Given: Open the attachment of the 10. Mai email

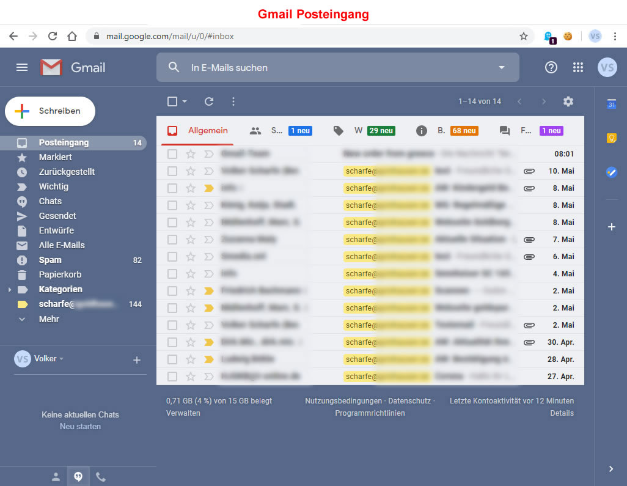Looking at the screenshot, I should pyautogui.click(x=529, y=171).
